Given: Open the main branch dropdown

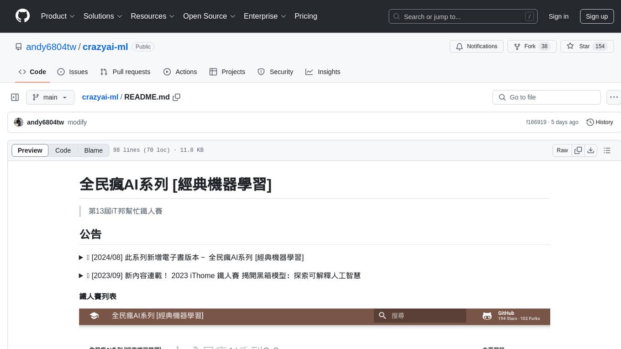Looking at the screenshot, I should (50, 97).
